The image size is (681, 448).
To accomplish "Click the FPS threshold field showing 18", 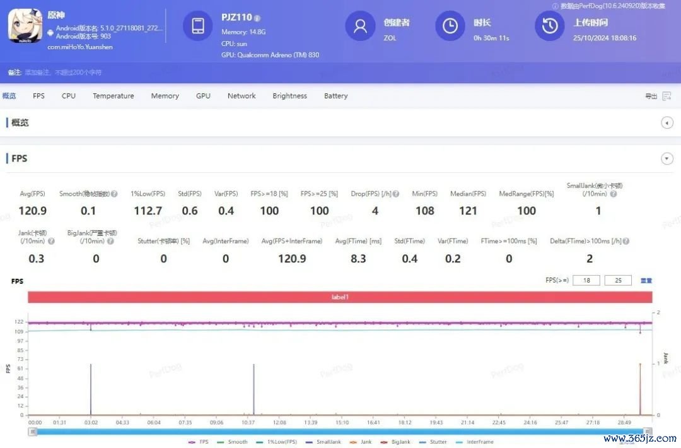I will (x=586, y=280).
